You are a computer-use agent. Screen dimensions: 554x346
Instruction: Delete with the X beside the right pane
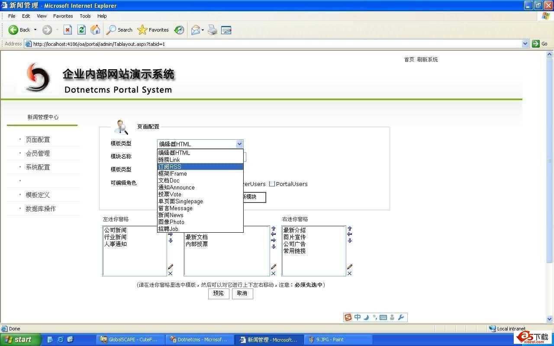(x=349, y=273)
